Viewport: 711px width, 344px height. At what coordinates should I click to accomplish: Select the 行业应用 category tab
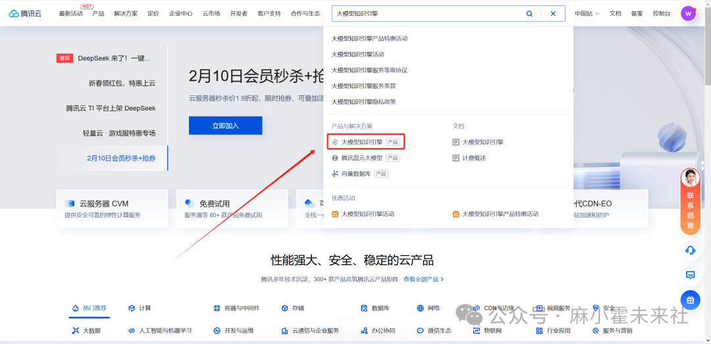pyautogui.click(x=553, y=331)
